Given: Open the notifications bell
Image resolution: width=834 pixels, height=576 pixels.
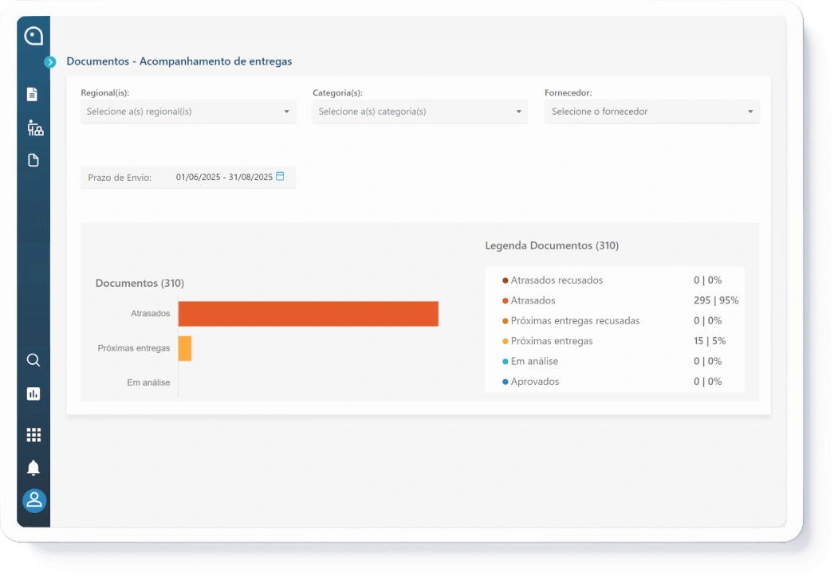Looking at the screenshot, I should pos(33,468).
